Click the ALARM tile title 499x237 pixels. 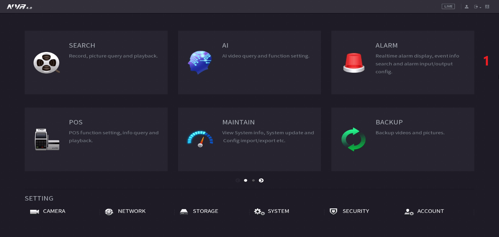(x=386, y=46)
